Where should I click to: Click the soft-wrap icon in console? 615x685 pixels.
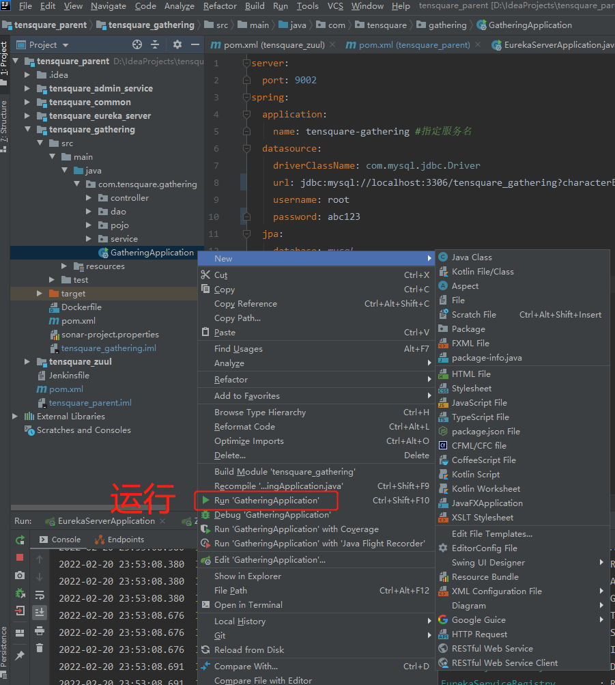(40, 595)
